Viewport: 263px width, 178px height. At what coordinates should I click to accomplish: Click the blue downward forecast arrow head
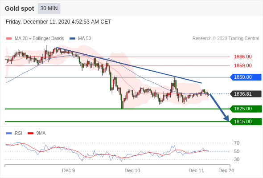point(226,118)
